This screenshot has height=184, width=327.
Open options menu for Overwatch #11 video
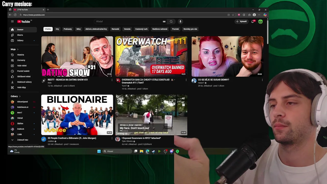186,80
